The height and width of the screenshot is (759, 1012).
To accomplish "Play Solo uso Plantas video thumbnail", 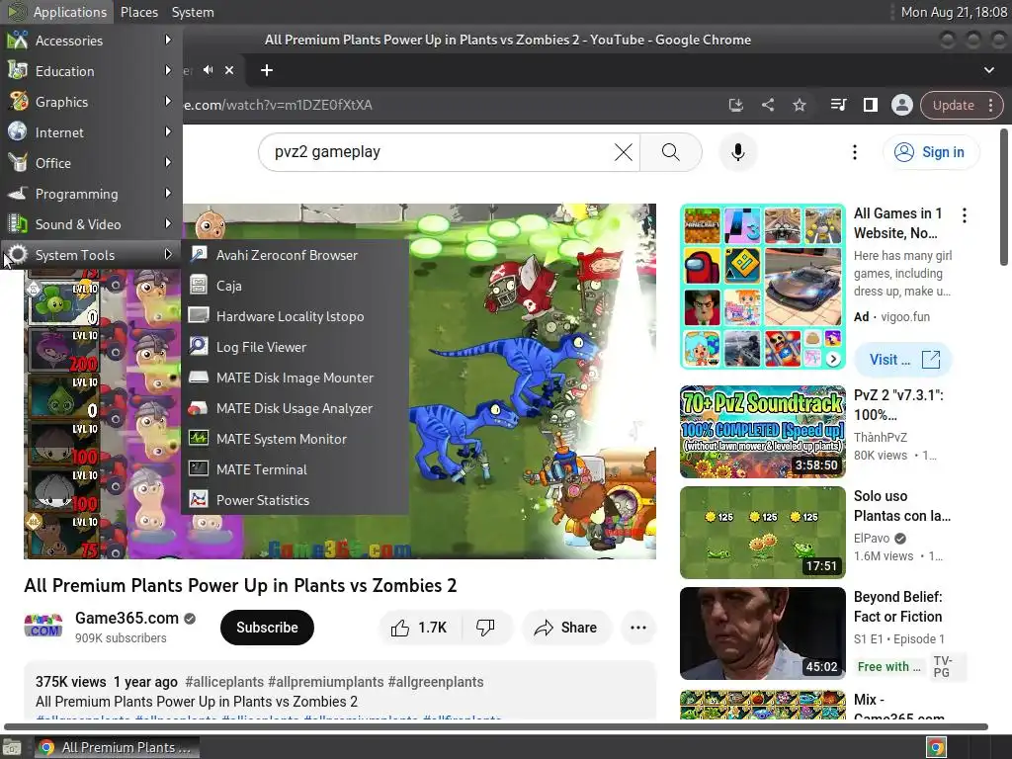I will coord(762,533).
